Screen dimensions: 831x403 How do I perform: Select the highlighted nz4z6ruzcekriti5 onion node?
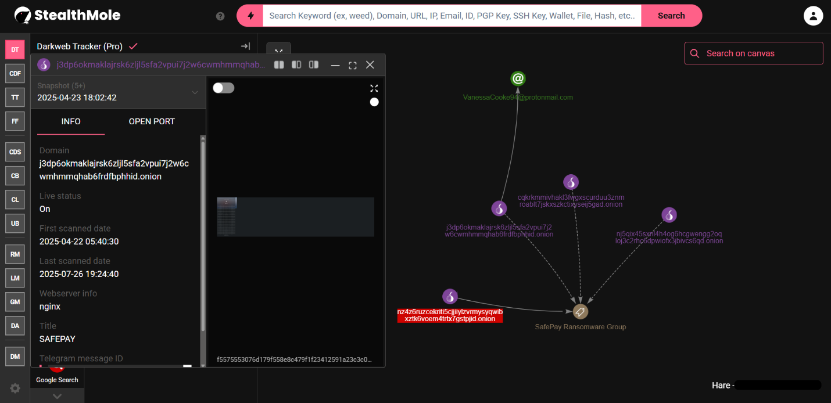pos(450,297)
